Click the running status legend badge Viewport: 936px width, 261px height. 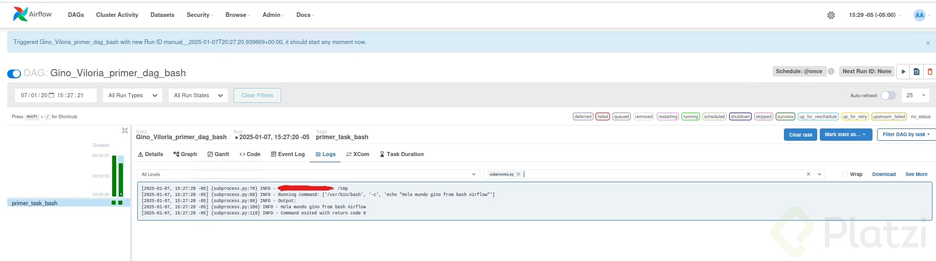pos(690,117)
